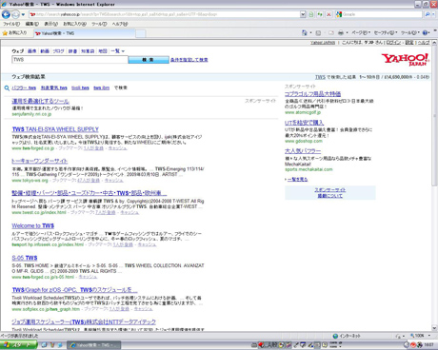Switch to the 画像 search tab

click(x=31, y=51)
